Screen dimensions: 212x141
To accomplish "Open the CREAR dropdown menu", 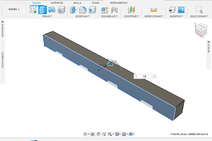I will [x=47, y=16].
